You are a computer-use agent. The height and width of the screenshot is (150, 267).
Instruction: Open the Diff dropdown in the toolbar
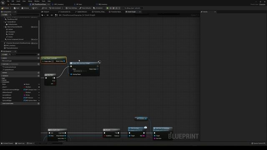tap(35, 8)
